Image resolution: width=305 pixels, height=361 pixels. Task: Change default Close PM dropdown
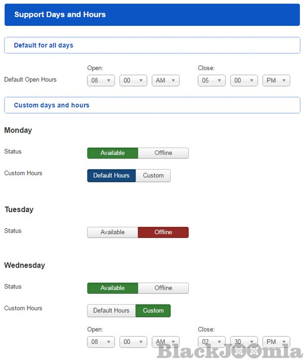click(276, 80)
